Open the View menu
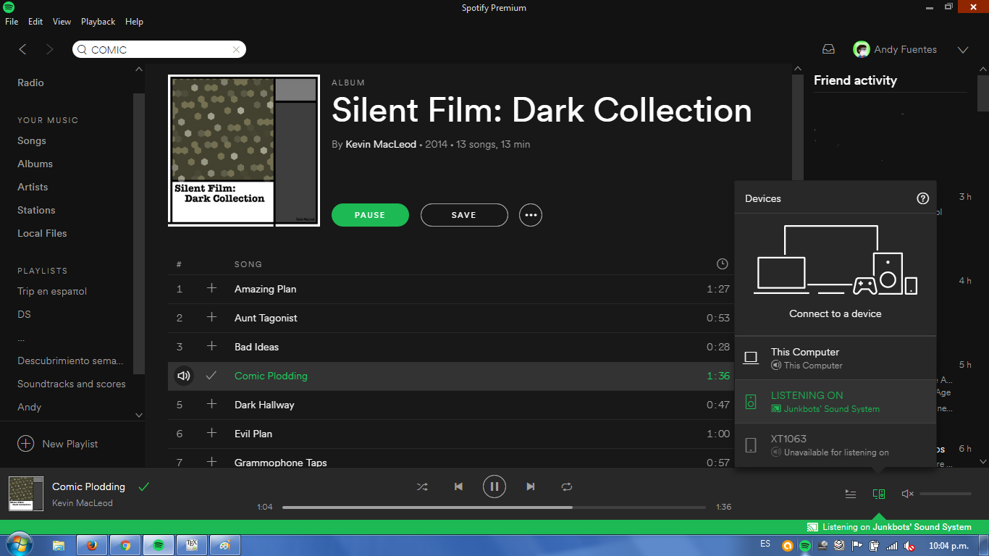Screen dimensions: 989x556 pyautogui.click(x=62, y=22)
